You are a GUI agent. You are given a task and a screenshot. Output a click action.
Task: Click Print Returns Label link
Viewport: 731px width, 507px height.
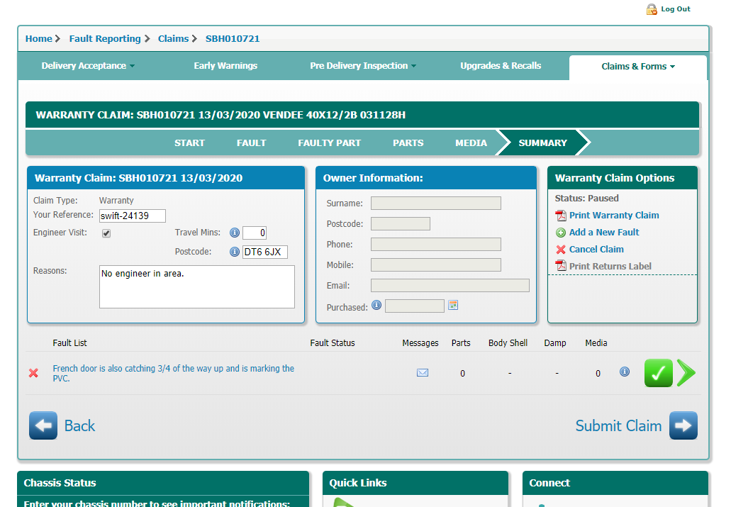610,267
